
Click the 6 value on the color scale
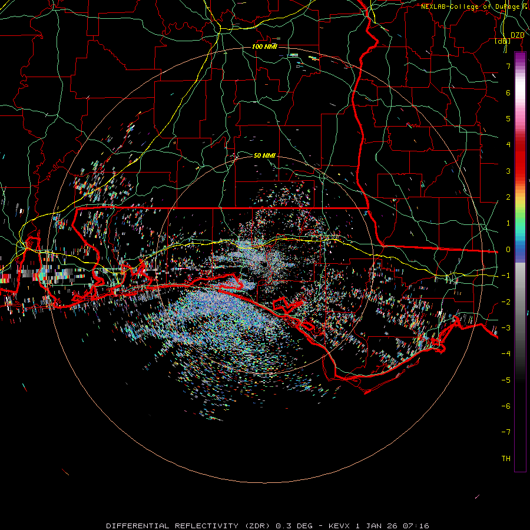[508, 92]
